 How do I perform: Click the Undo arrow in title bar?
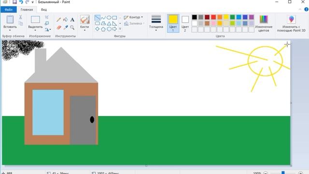[x=21, y=2]
